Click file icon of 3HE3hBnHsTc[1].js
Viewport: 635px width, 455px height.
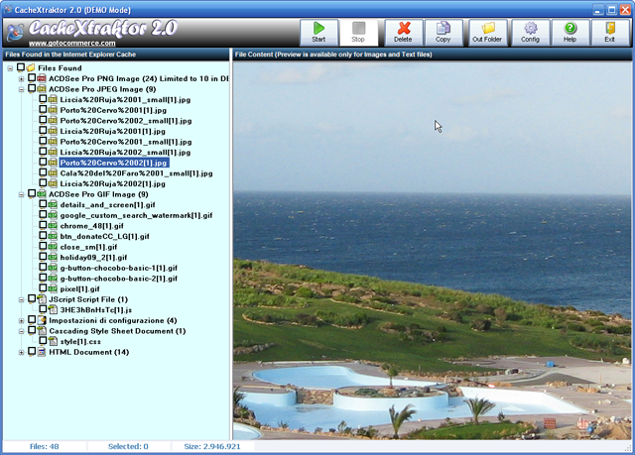[53, 310]
